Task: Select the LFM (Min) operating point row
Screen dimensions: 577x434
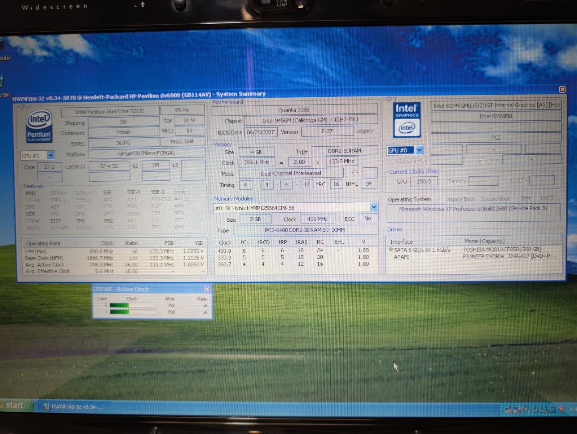Action: coord(114,251)
